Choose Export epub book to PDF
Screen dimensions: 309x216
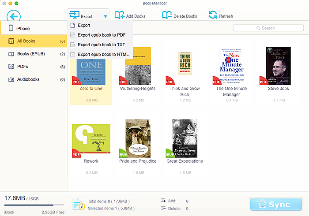pos(100,35)
